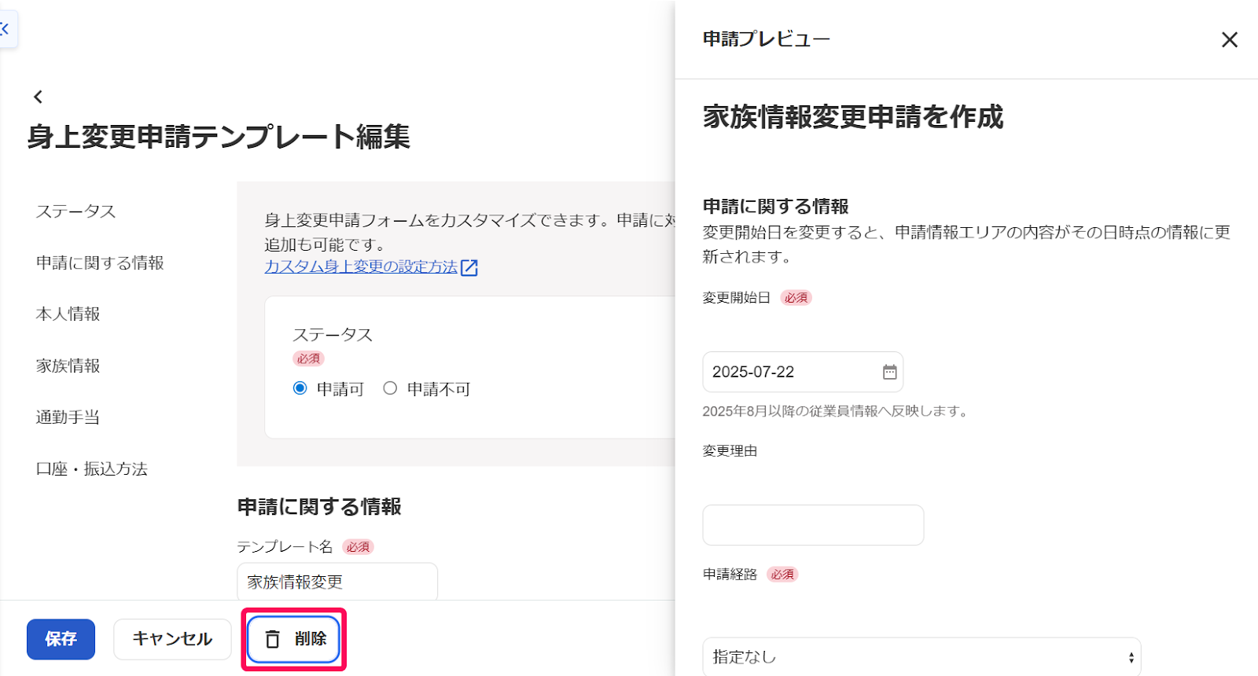Image resolution: width=1258 pixels, height=676 pixels.
Task: Open the カスタム身上変更の設定方法 link
Action: click(361, 267)
